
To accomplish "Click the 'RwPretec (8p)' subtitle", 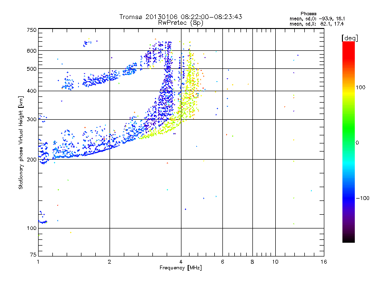I will (x=180, y=23).
